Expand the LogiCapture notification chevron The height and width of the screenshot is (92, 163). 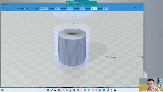click(x=95, y=3)
